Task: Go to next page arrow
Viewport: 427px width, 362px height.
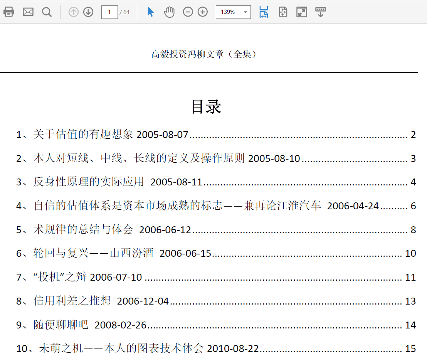Action: coord(88,12)
